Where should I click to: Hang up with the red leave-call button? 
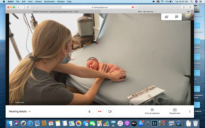(100, 111)
